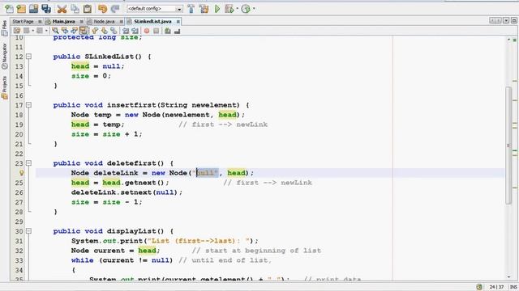This screenshot has width=519, height=291.
Task: Open the editor document list dropdown
Action: 506,21
